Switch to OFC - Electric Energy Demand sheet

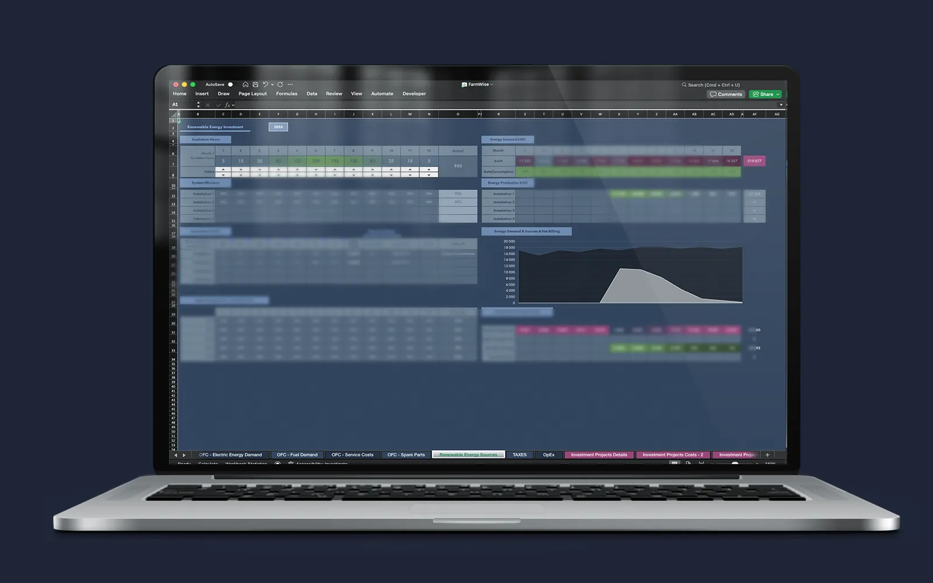230,455
